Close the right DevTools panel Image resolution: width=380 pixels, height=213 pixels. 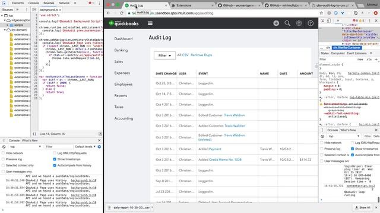pos(376,21)
